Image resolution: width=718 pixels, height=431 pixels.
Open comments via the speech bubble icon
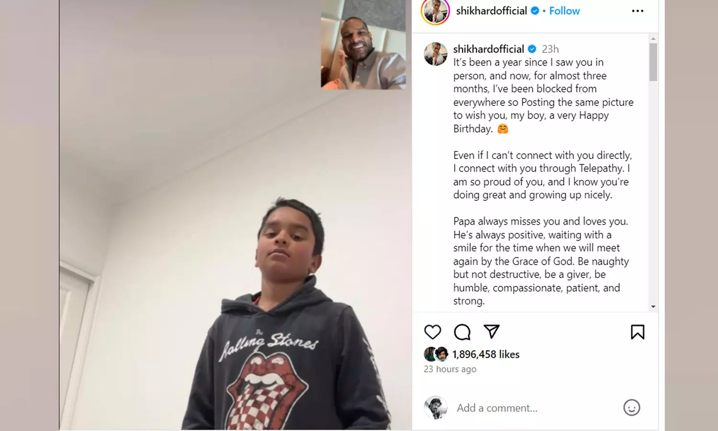462,332
